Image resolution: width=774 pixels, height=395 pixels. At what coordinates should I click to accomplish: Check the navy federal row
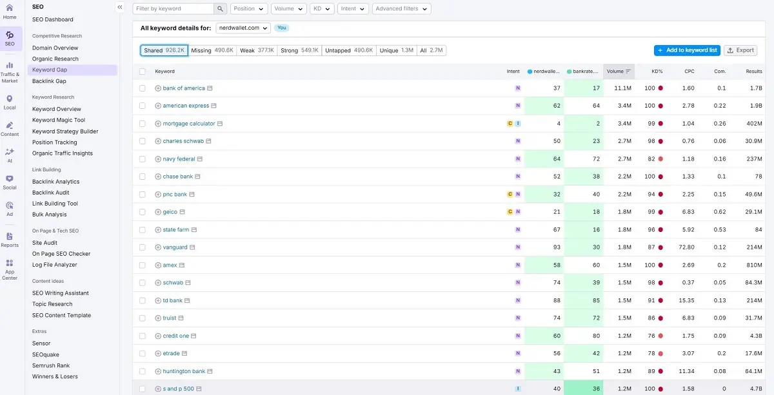pos(143,159)
